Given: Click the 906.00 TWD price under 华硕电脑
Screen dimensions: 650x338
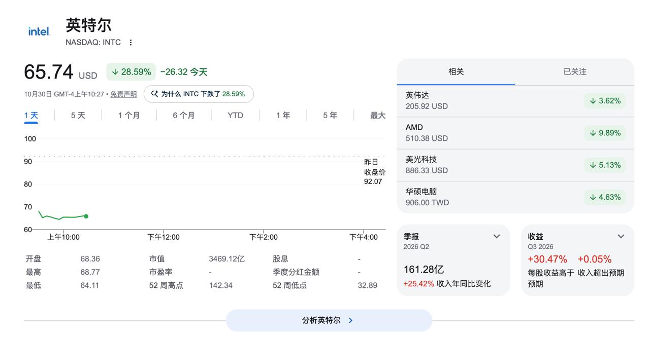Looking at the screenshot, I should [x=427, y=203].
